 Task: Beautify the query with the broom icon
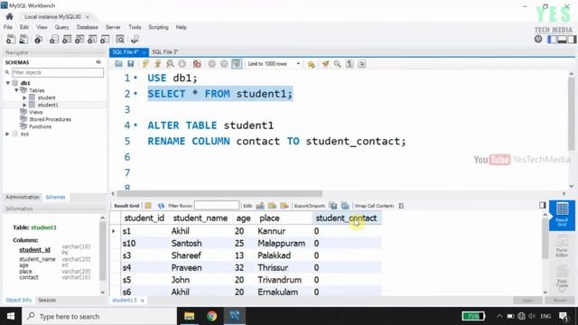tap(325, 64)
